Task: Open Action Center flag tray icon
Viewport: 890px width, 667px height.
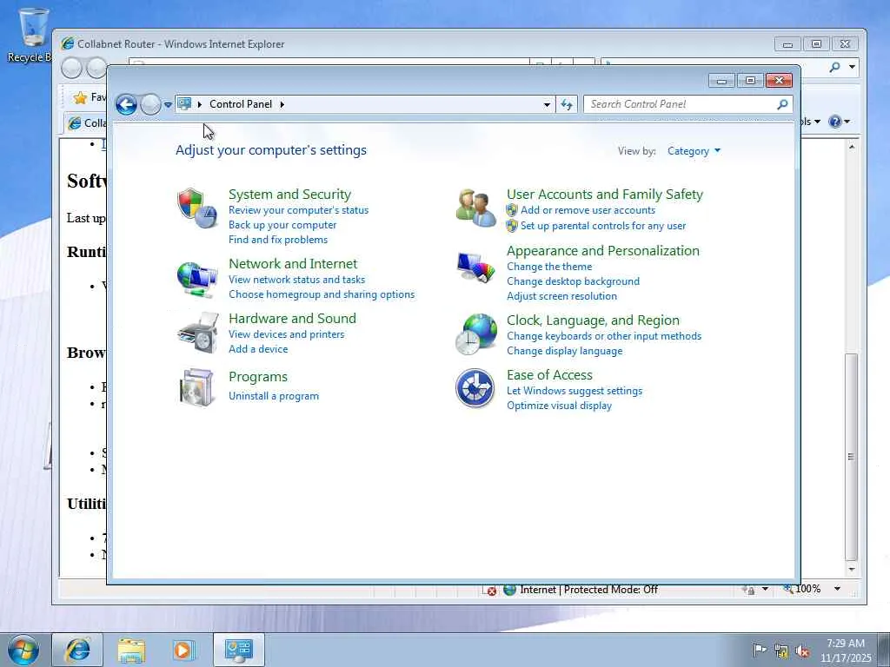Action: pos(759,650)
